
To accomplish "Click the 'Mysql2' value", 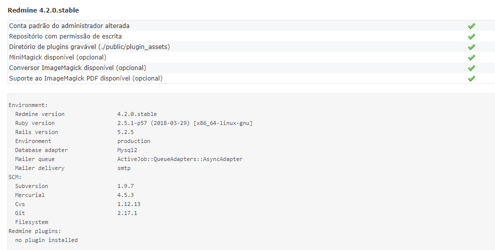I will tap(127, 150).
